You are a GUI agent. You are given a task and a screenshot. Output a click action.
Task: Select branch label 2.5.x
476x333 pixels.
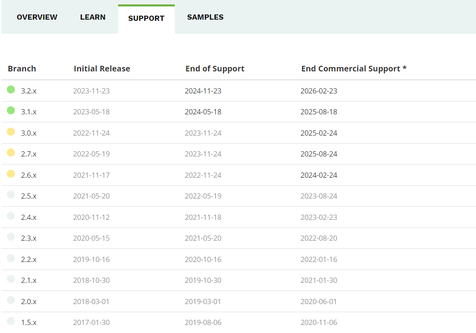29,196
